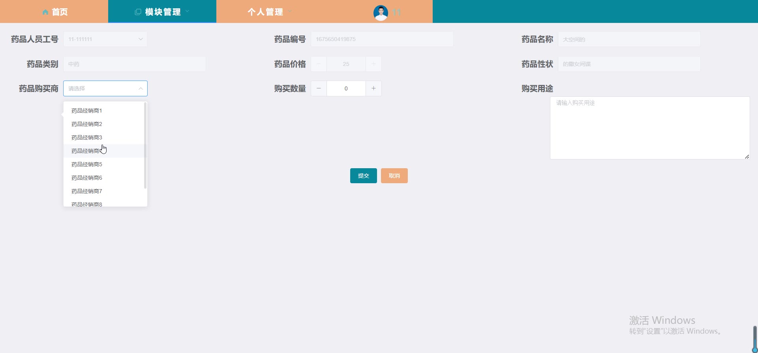Click the dropdown list scrollbar
Viewport: 758px width, 353px height.
[x=145, y=146]
